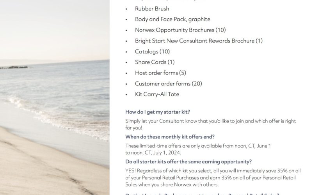Click the 'Rubber Brush' list item

(152, 9)
